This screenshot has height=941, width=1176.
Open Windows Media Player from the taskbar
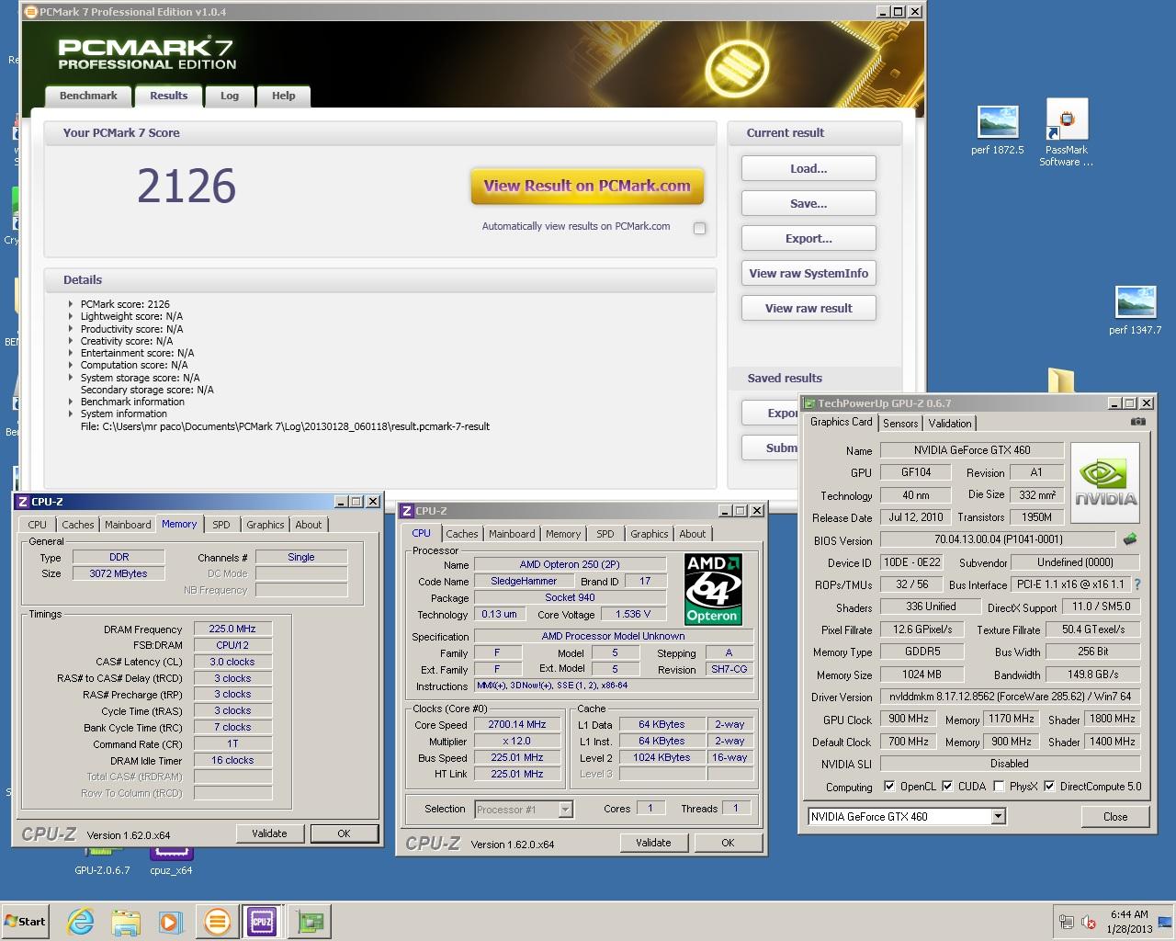[171, 922]
